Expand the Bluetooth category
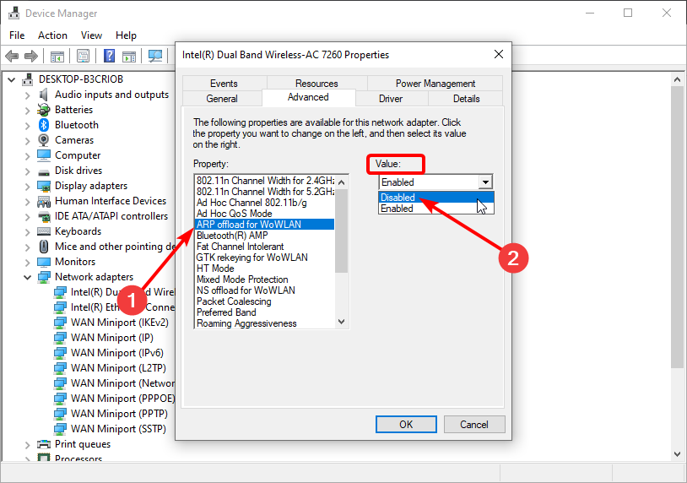 click(28, 125)
